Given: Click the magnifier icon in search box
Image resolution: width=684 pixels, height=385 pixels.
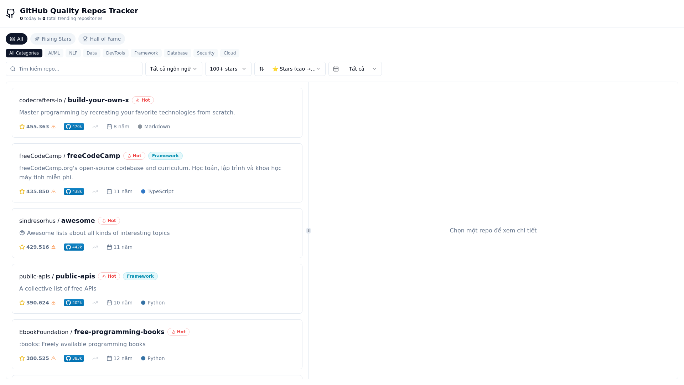Looking at the screenshot, I should (x=13, y=69).
